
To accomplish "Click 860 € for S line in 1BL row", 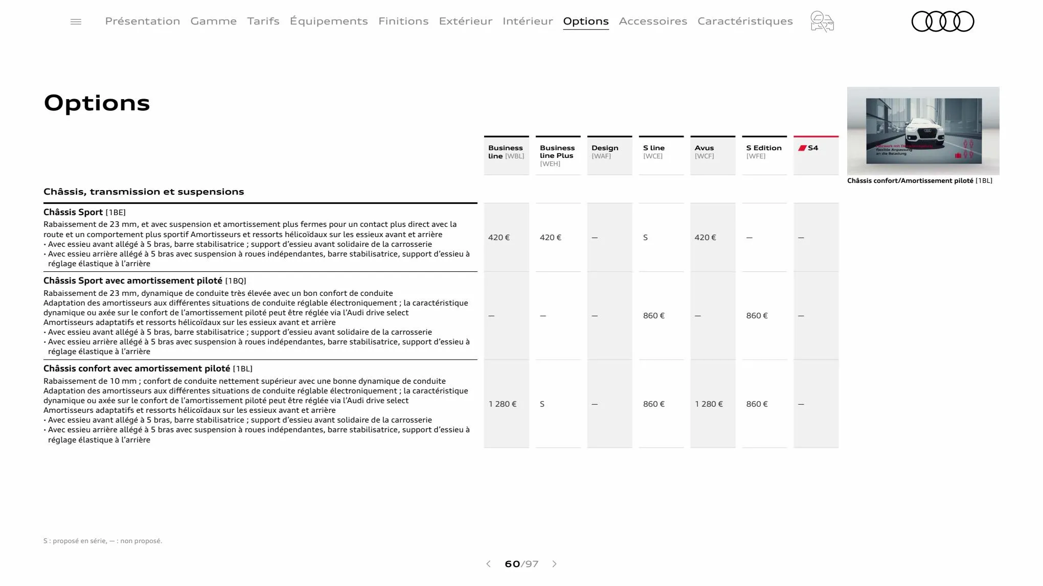I will click(x=654, y=404).
